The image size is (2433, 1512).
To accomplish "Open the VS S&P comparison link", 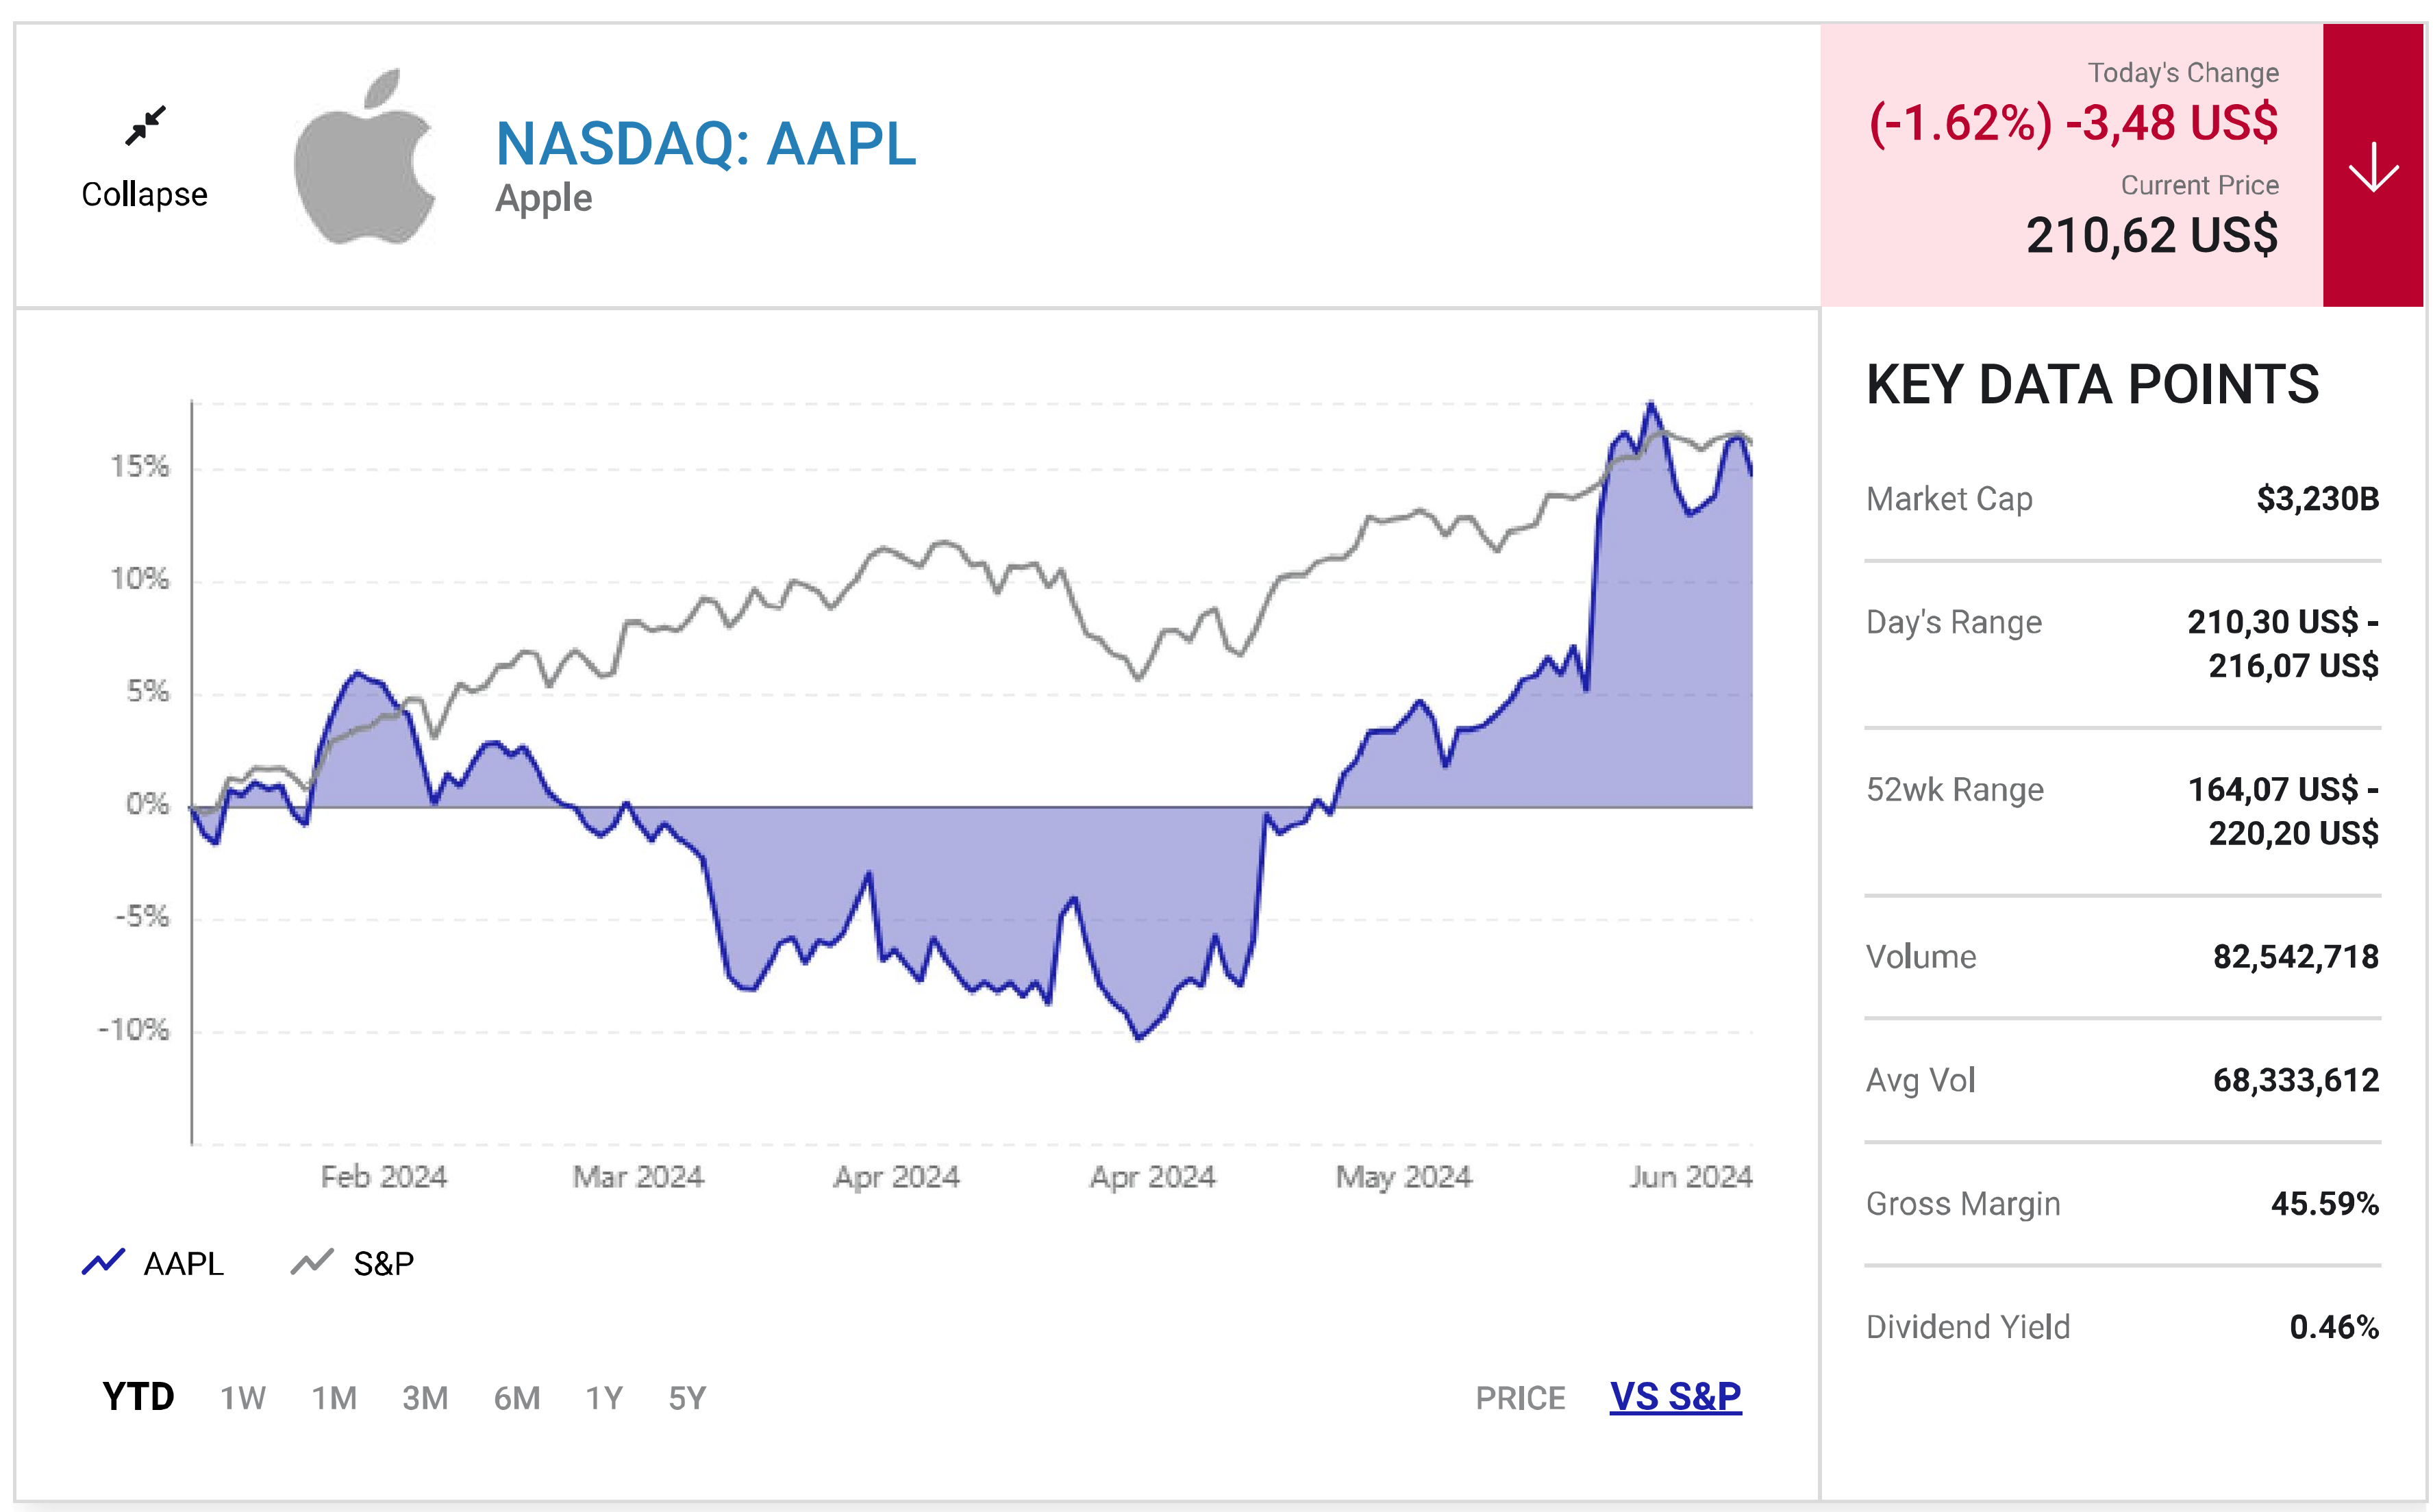I will tap(1675, 1397).
